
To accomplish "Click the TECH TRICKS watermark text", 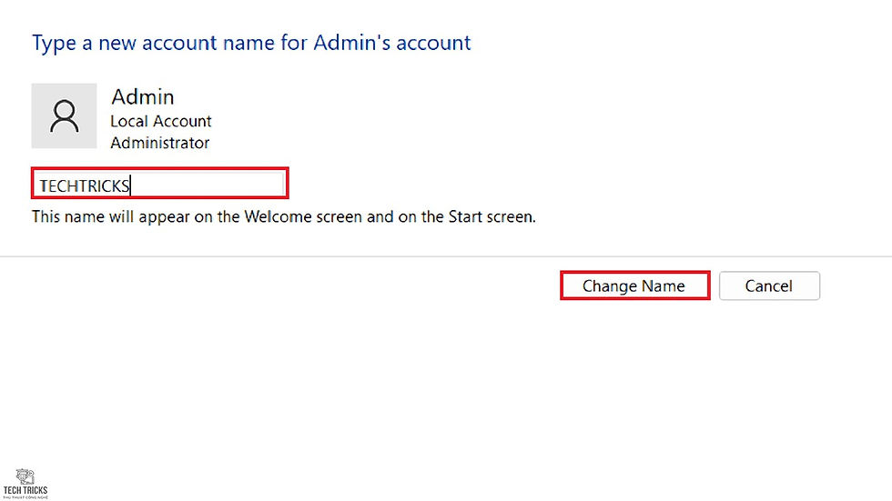I will pos(25,490).
